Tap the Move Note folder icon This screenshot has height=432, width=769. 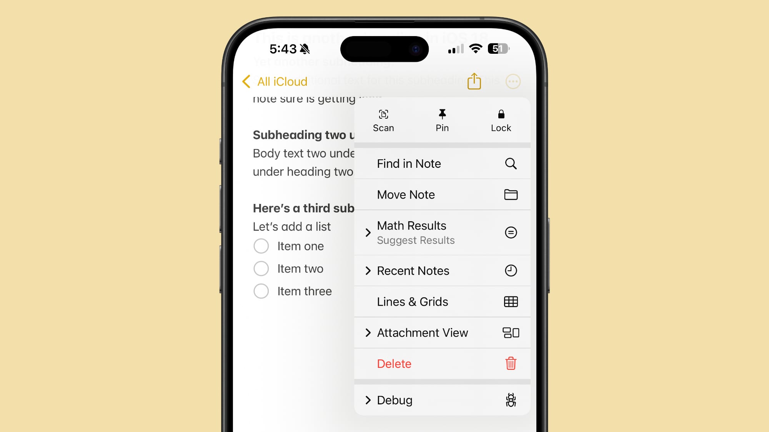(x=510, y=194)
